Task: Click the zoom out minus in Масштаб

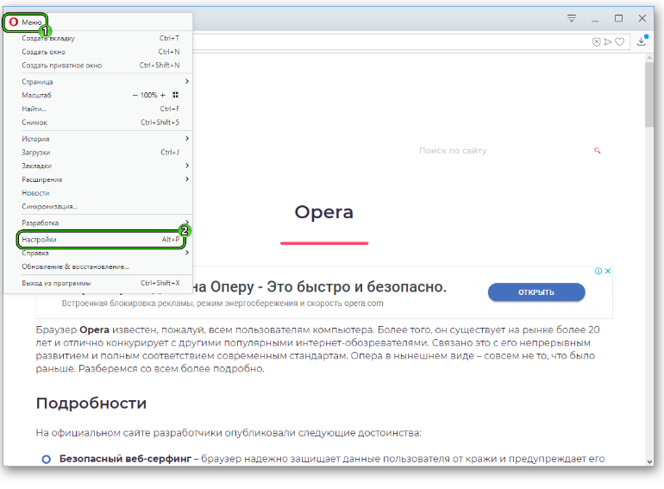Action: click(x=135, y=95)
